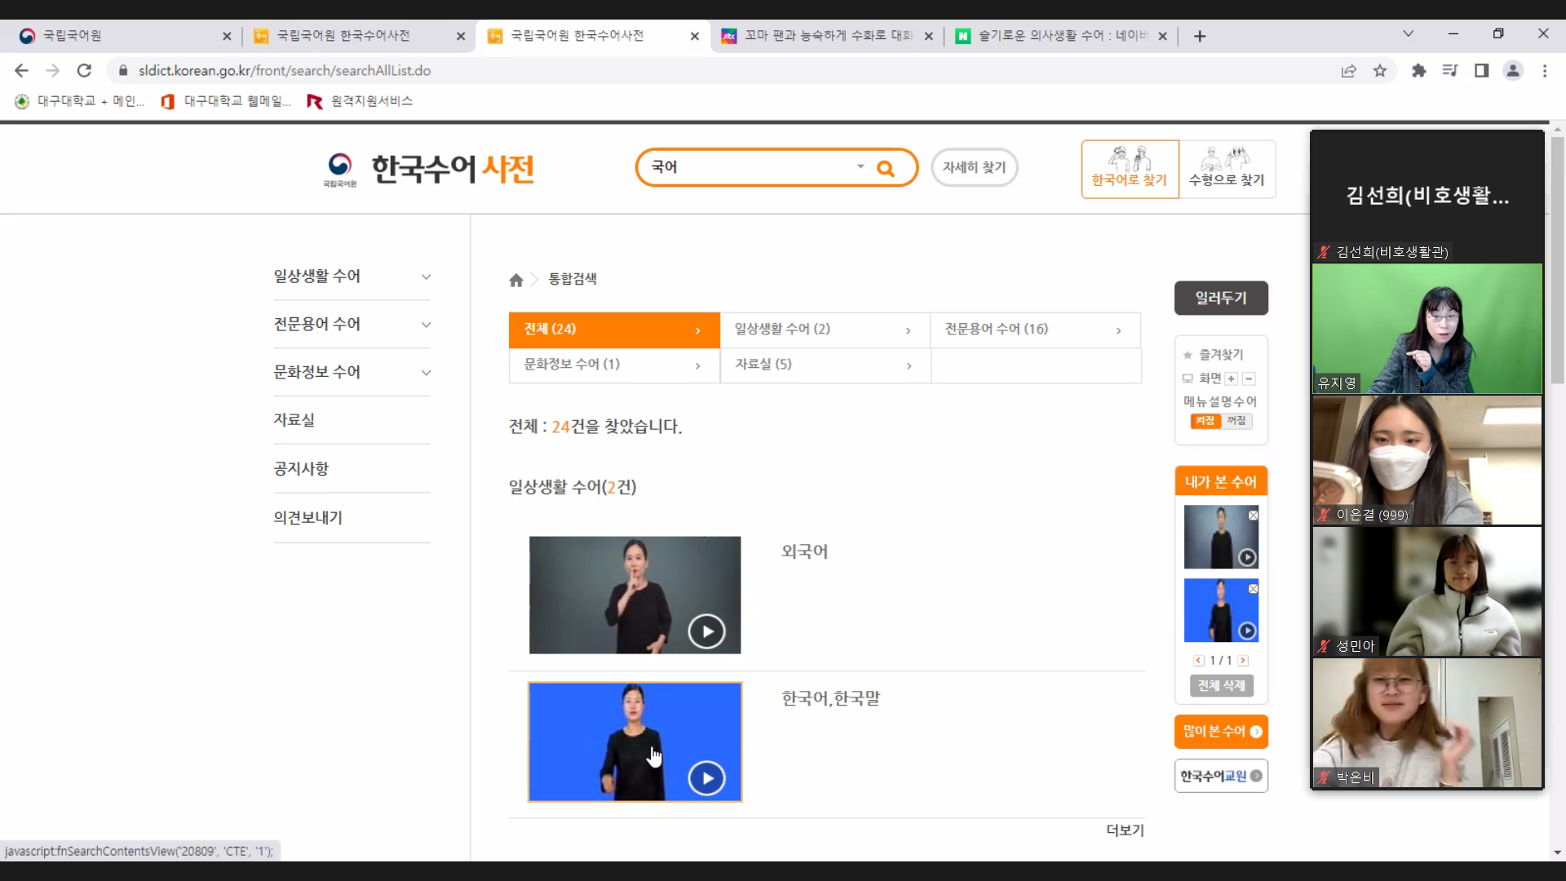Open the search box dropdown arrow

pos(860,167)
